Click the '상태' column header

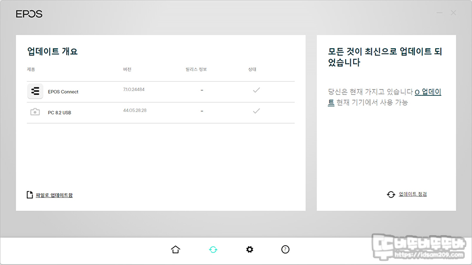(x=252, y=70)
